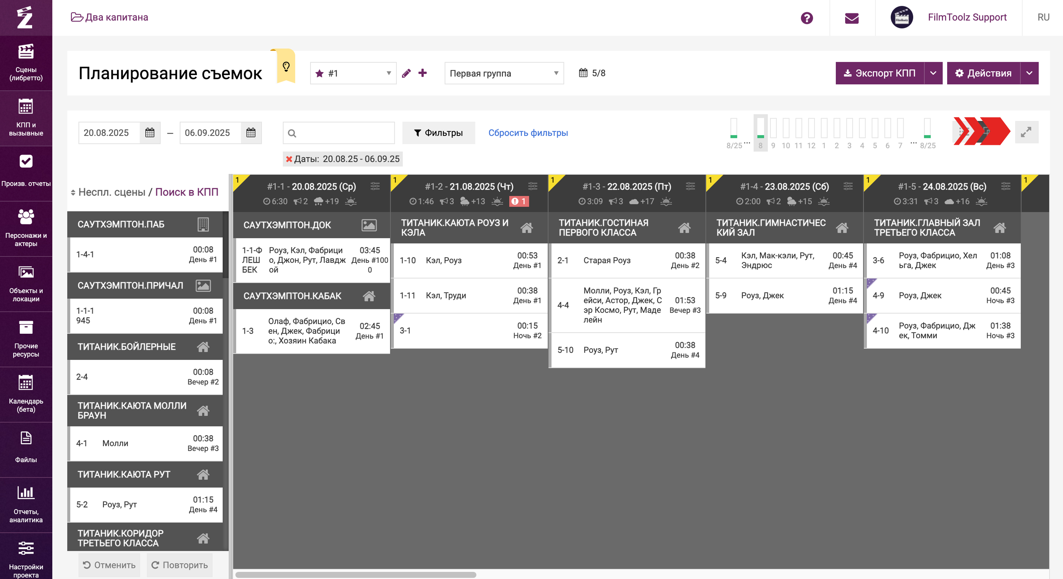Open the #1 schedule version dropdown

(353, 73)
